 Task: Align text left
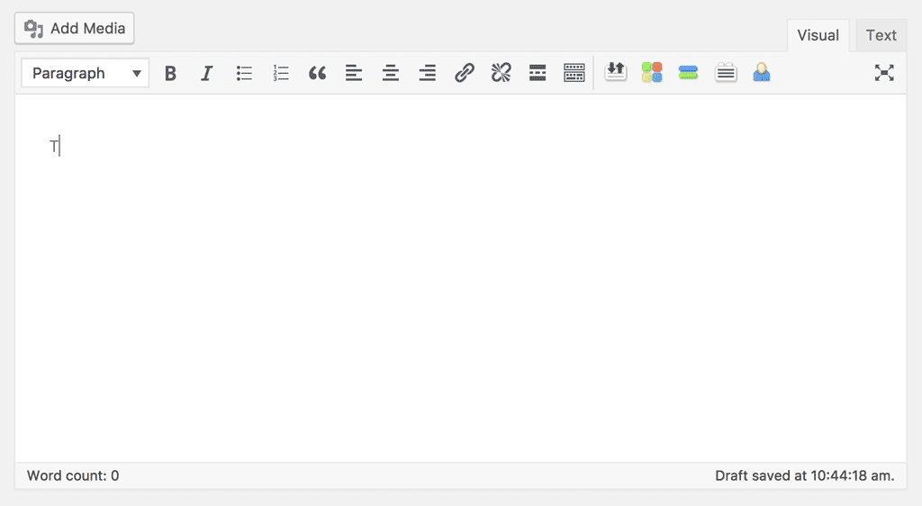354,74
